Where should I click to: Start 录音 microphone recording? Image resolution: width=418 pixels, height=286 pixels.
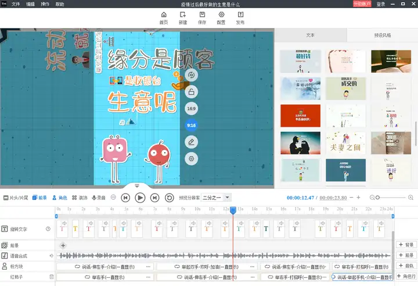99,198
